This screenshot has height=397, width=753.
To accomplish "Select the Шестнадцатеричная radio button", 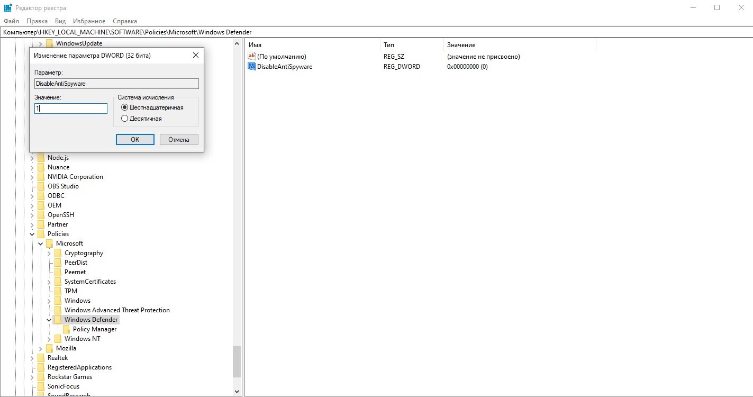I will pos(125,107).
